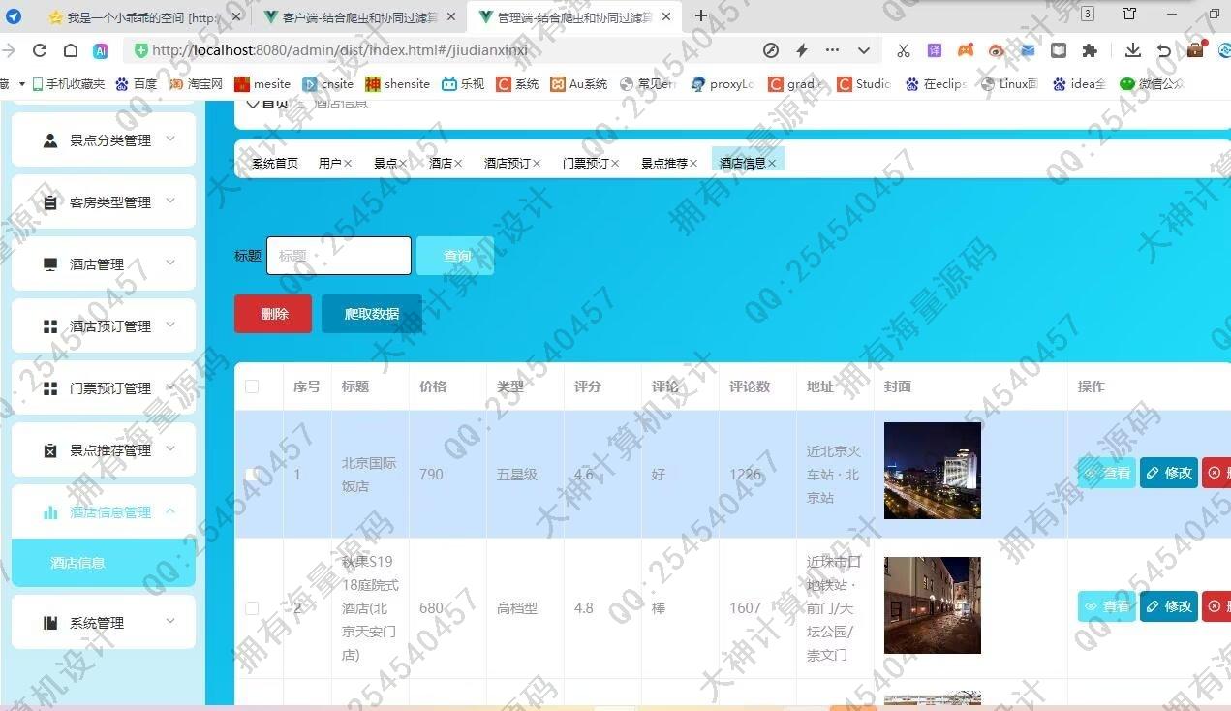Viewport: 1231px width, 711px height.
Task: Click the Weibo extension icon
Action: point(996,50)
